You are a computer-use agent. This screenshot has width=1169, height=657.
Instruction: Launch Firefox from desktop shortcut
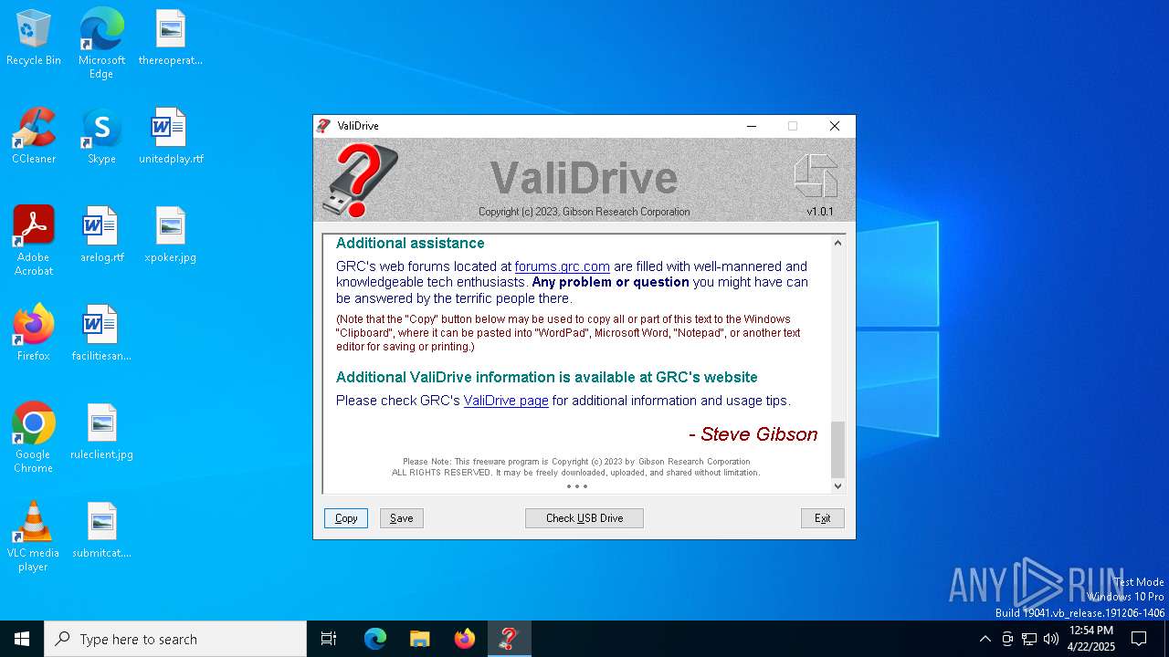coord(34,334)
